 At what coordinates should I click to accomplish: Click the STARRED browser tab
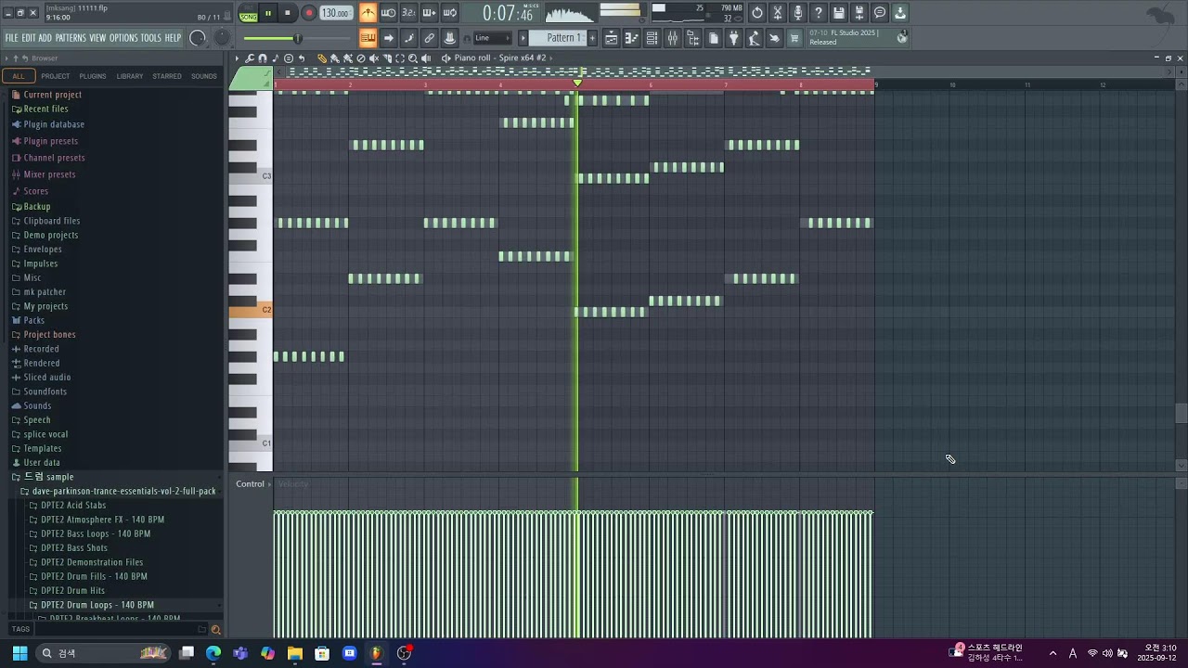coord(167,76)
